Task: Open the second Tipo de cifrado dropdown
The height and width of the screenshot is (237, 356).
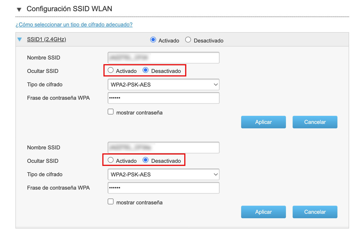Action: point(163,174)
